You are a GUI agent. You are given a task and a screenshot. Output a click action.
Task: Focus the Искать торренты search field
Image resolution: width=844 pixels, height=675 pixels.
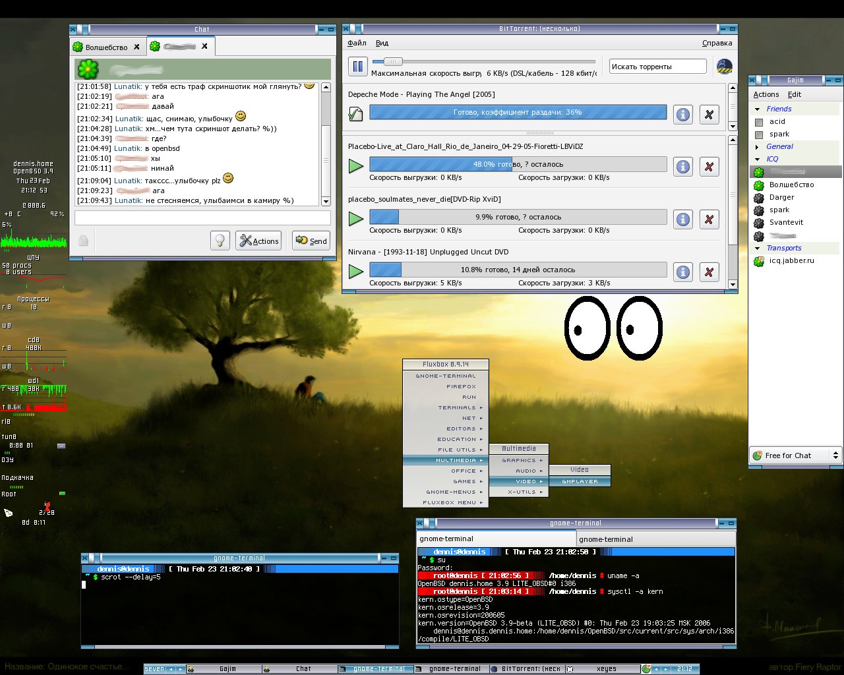(657, 66)
